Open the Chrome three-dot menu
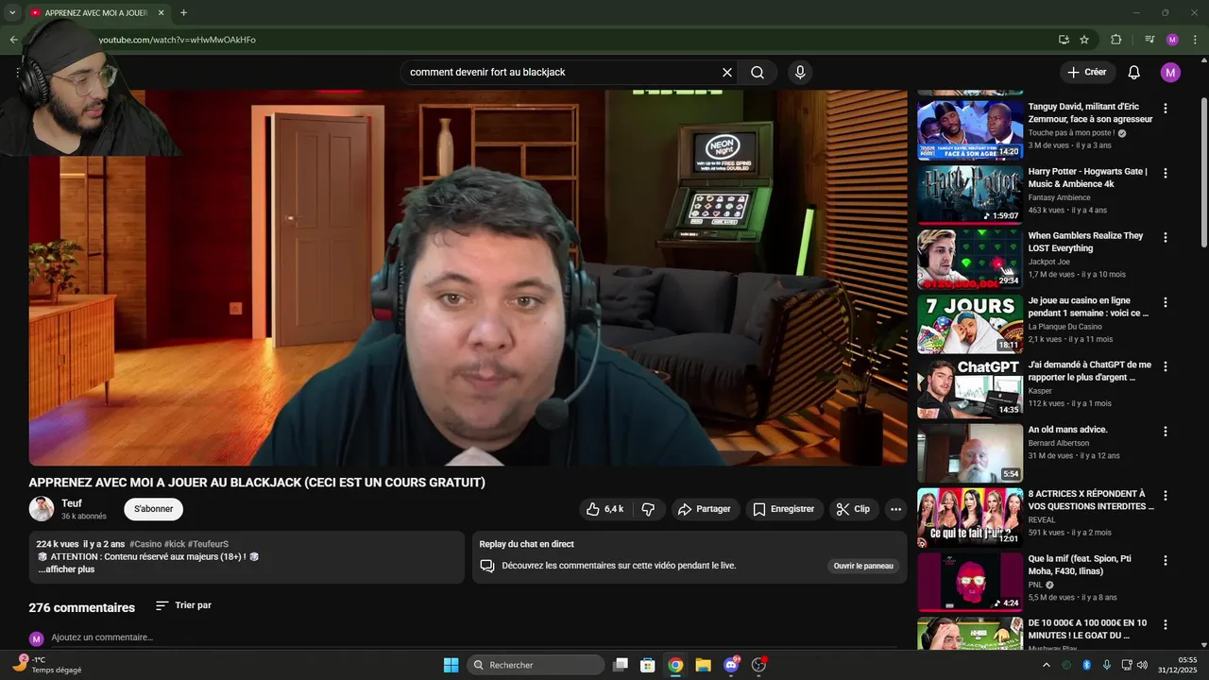 (x=1194, y=40)
